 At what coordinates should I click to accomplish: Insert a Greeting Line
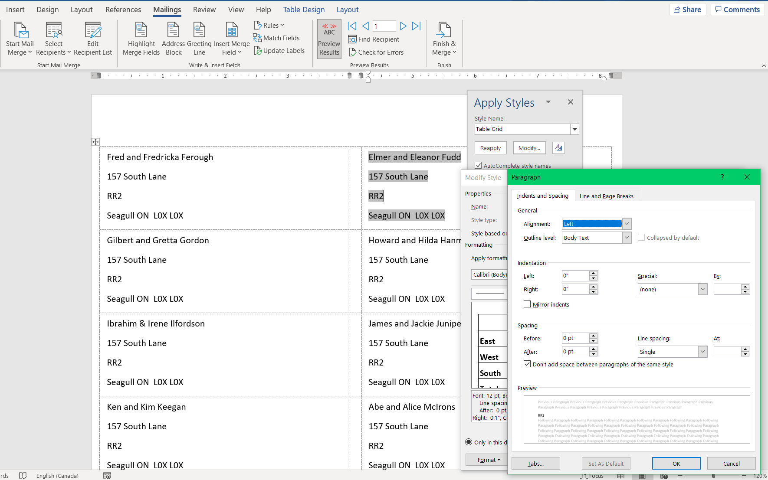coord(199,39)
